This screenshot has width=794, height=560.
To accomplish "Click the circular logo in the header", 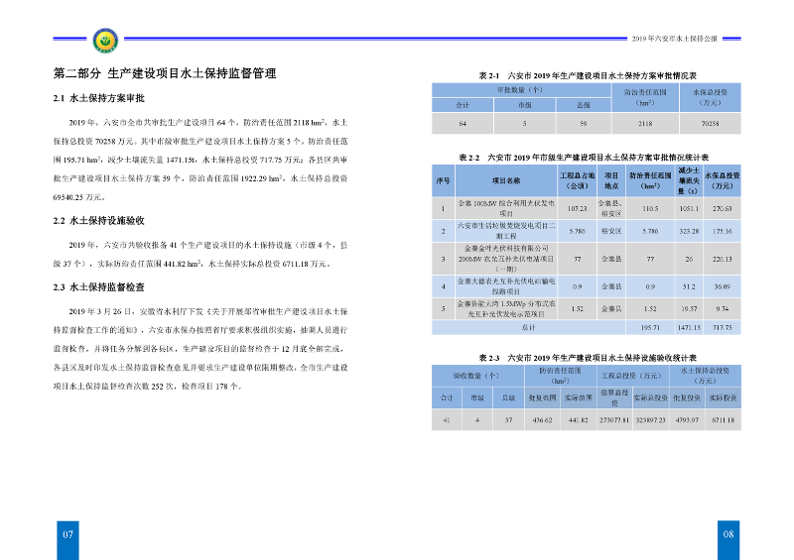I will point(102,41).
